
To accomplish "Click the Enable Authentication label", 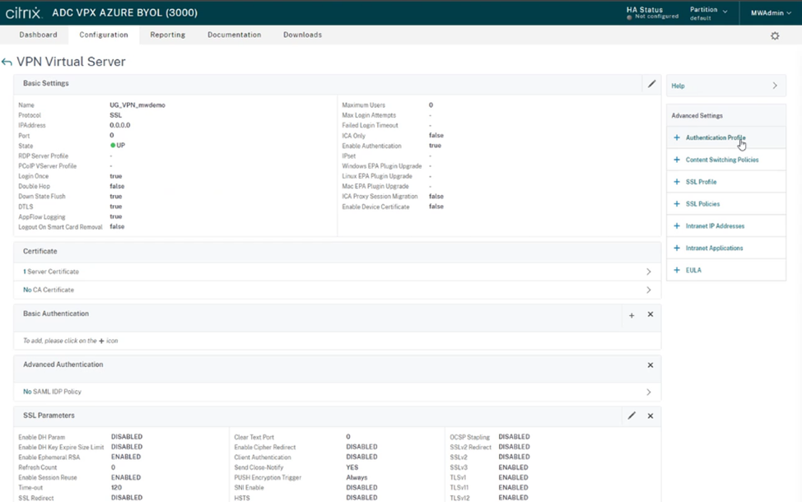I will 371,146.
